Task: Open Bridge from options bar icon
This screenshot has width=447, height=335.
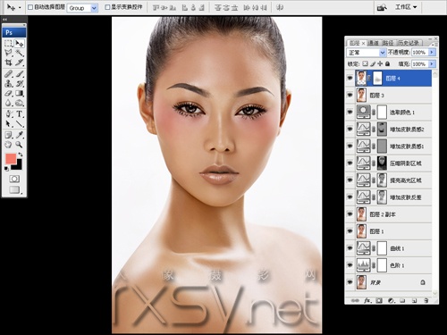Action: (382, 7)
